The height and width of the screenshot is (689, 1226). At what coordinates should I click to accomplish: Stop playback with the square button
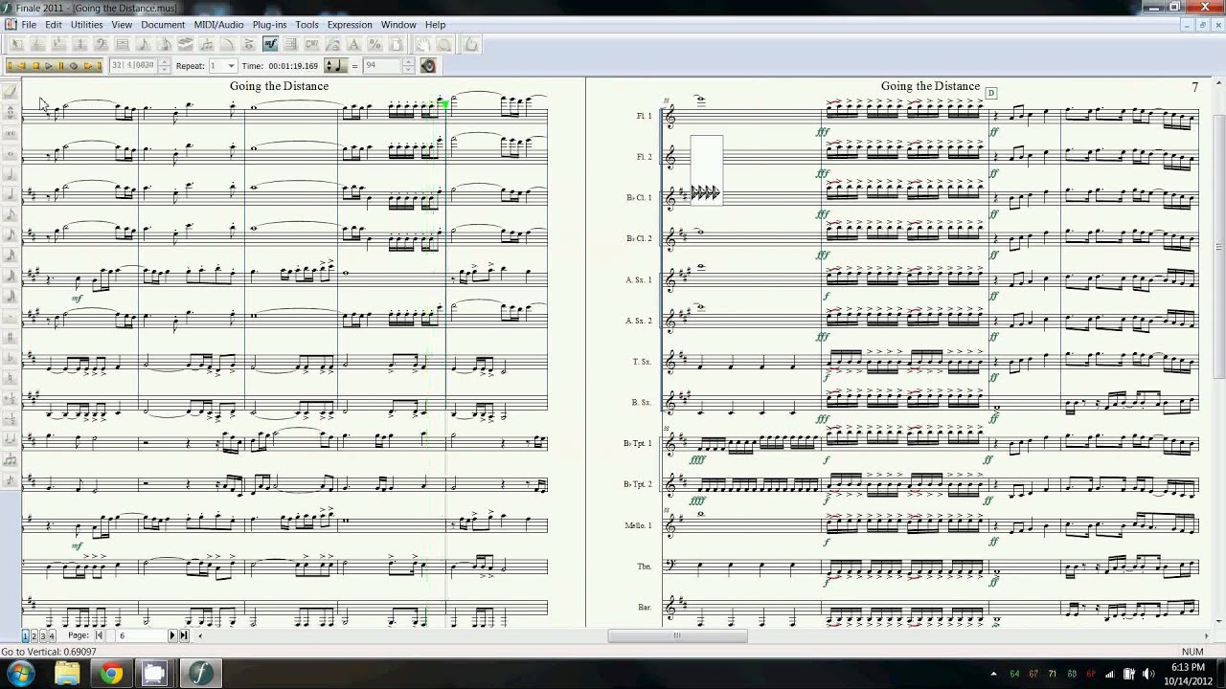(x=35, y=65)
